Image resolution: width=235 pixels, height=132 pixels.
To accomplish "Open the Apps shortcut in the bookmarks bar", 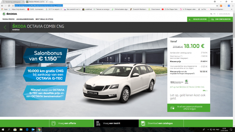I will 4,9.
